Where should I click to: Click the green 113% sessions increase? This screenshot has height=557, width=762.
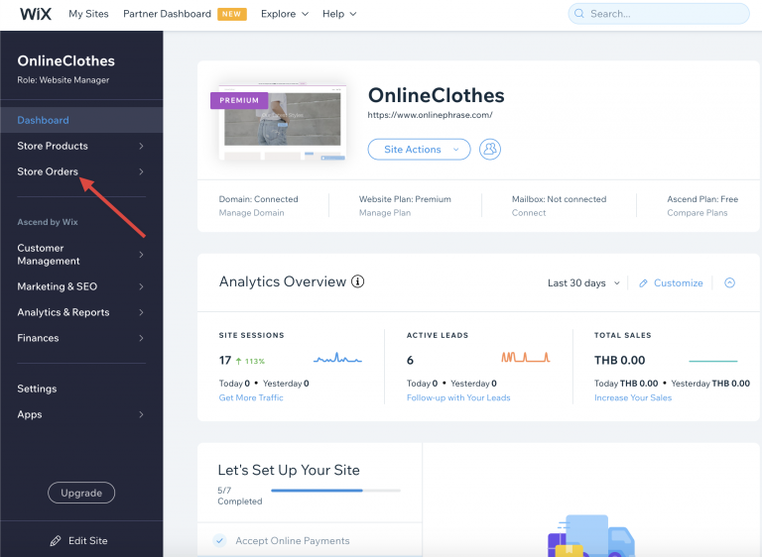[250, 361]
